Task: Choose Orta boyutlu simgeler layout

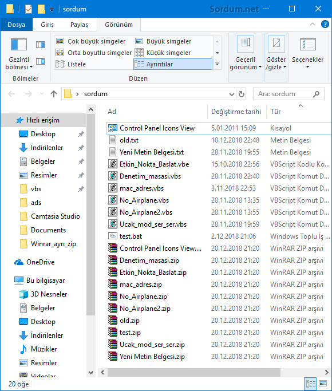Action: pos(93,53)
